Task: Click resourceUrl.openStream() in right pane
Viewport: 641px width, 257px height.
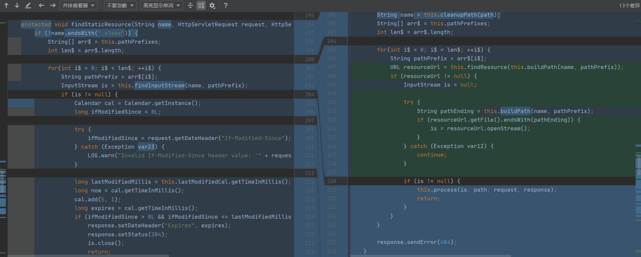Action: click(487, 128)
